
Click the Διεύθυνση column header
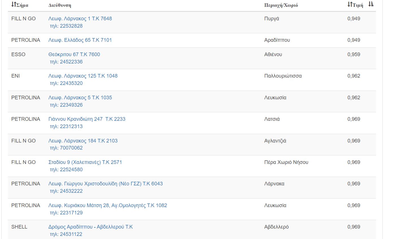point(60,5)
